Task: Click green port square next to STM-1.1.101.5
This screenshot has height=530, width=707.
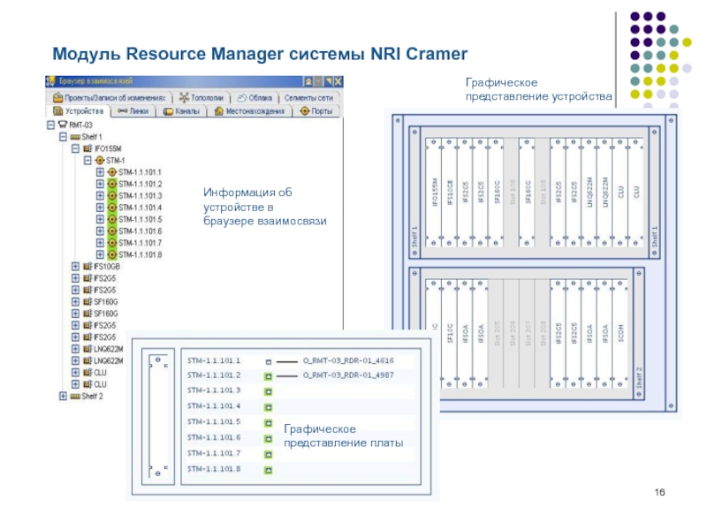Action: [268, 421]
